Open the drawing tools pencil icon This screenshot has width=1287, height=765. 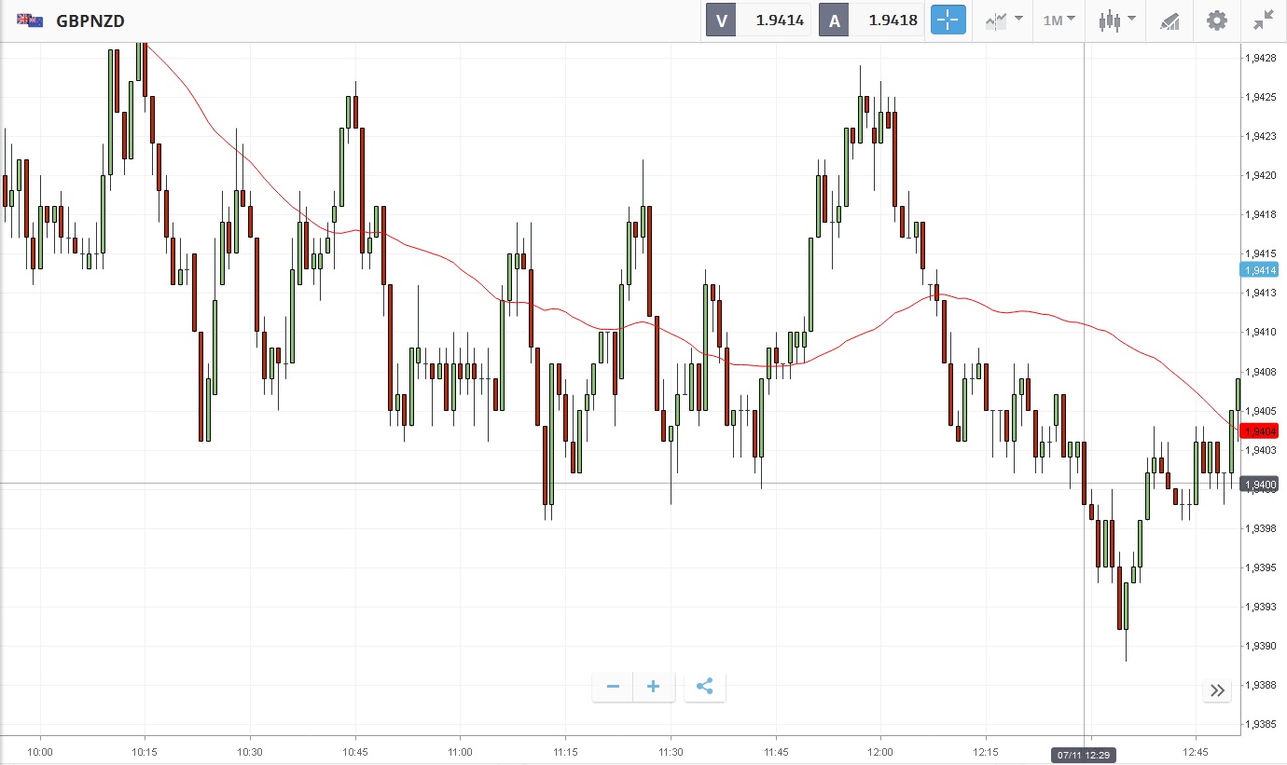pyautogui.click(x=1169, y=20)
